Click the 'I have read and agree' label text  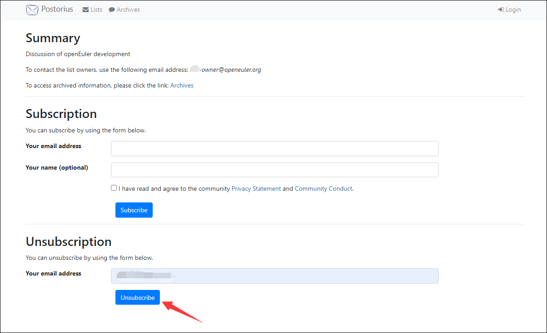tap(174, 189)
